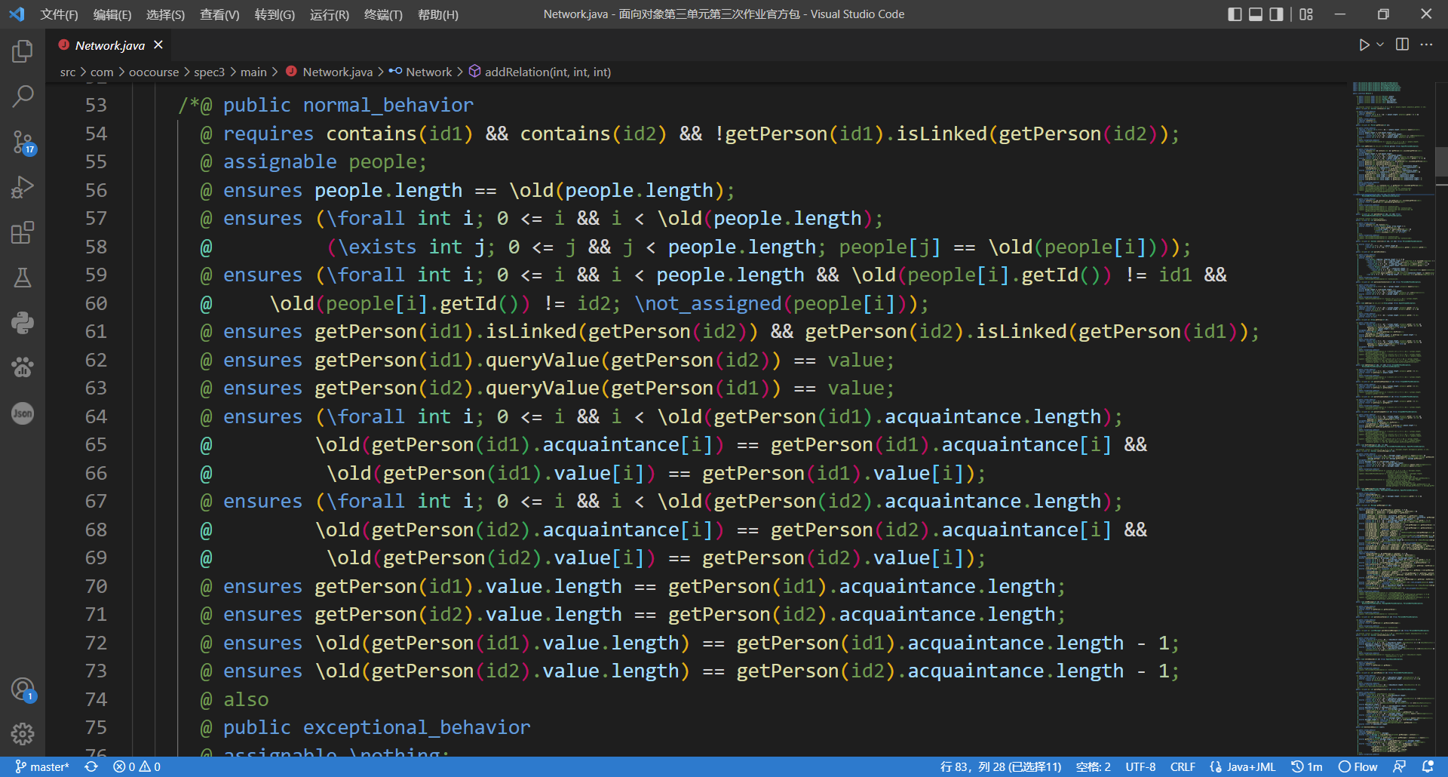Image resolution: width=1448 pixels, height=777 pixels.
Task: Expand the Network.java breadcrumb
Action: [329, 72]
